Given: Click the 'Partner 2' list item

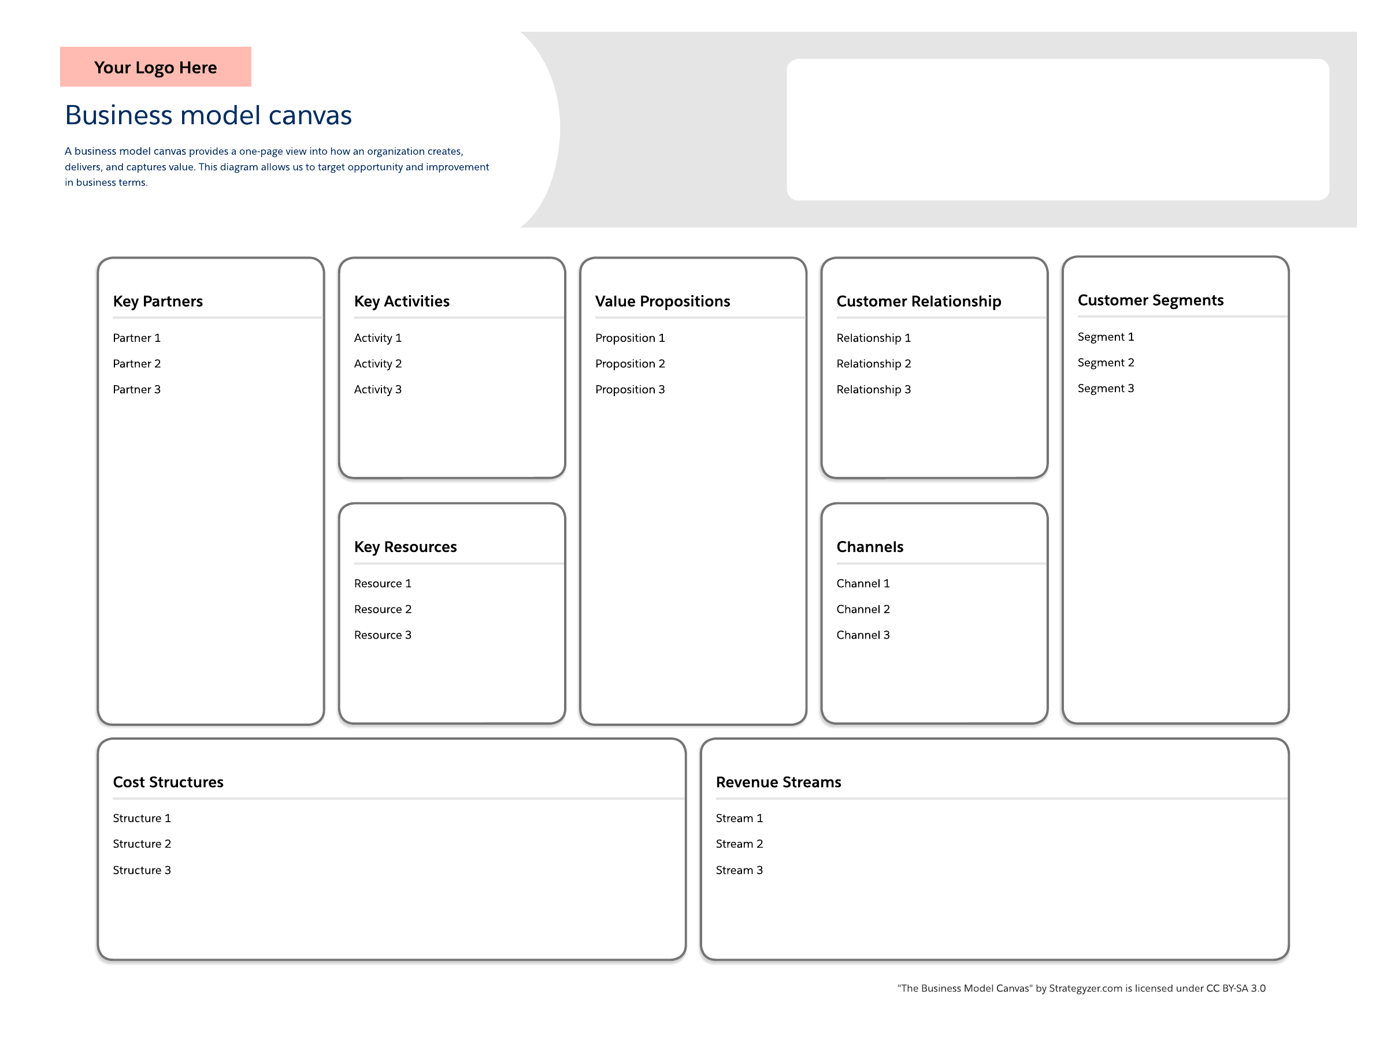Looking at the screenshot, I should click(x=137, y=363).
